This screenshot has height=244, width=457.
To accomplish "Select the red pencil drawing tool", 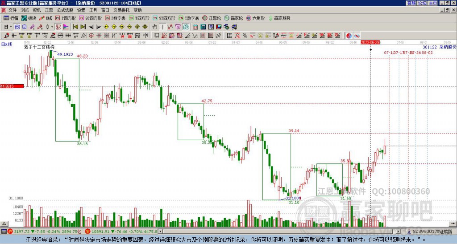I will point(6,36).
